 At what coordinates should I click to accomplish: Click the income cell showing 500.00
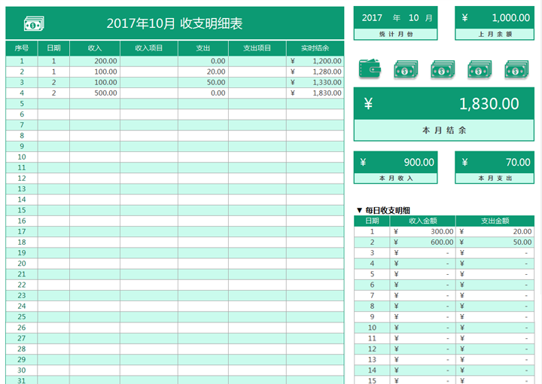pyautogui.click(x=95, y=93)
